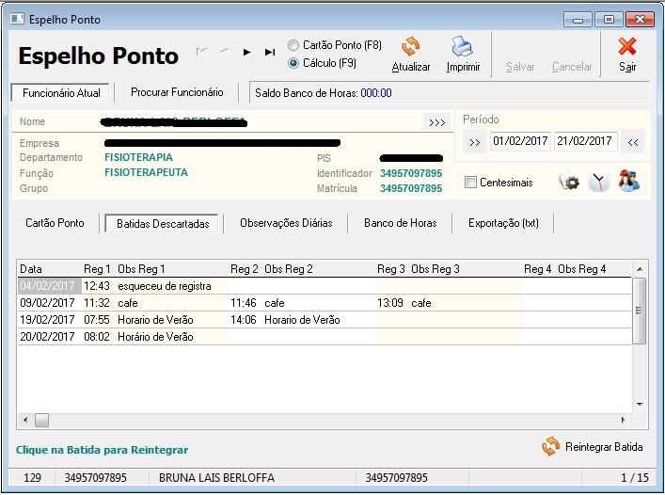Image resolution: width=665 pixels, height=495 pixels.
Task: Go to the next record arrow
Action: pyautogui.click(x=247, y=53)
